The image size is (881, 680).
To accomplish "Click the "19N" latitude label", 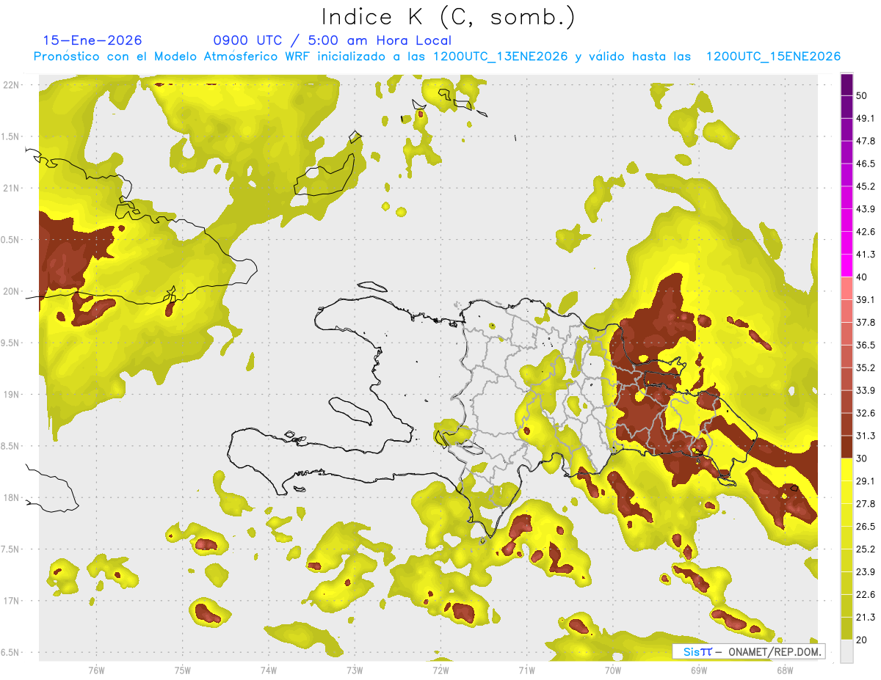I will [x=10, y=395].
